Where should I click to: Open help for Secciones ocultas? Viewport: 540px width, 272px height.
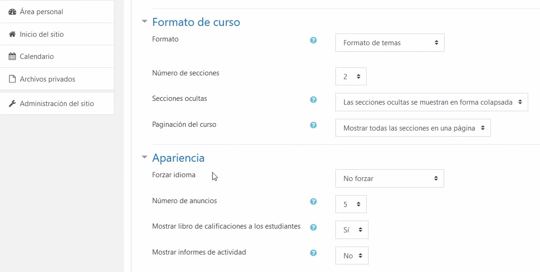(313, 99)
